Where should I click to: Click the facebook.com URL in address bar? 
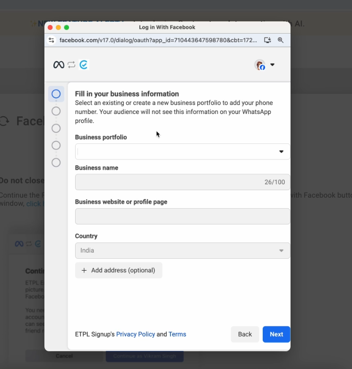pos(158,40)
